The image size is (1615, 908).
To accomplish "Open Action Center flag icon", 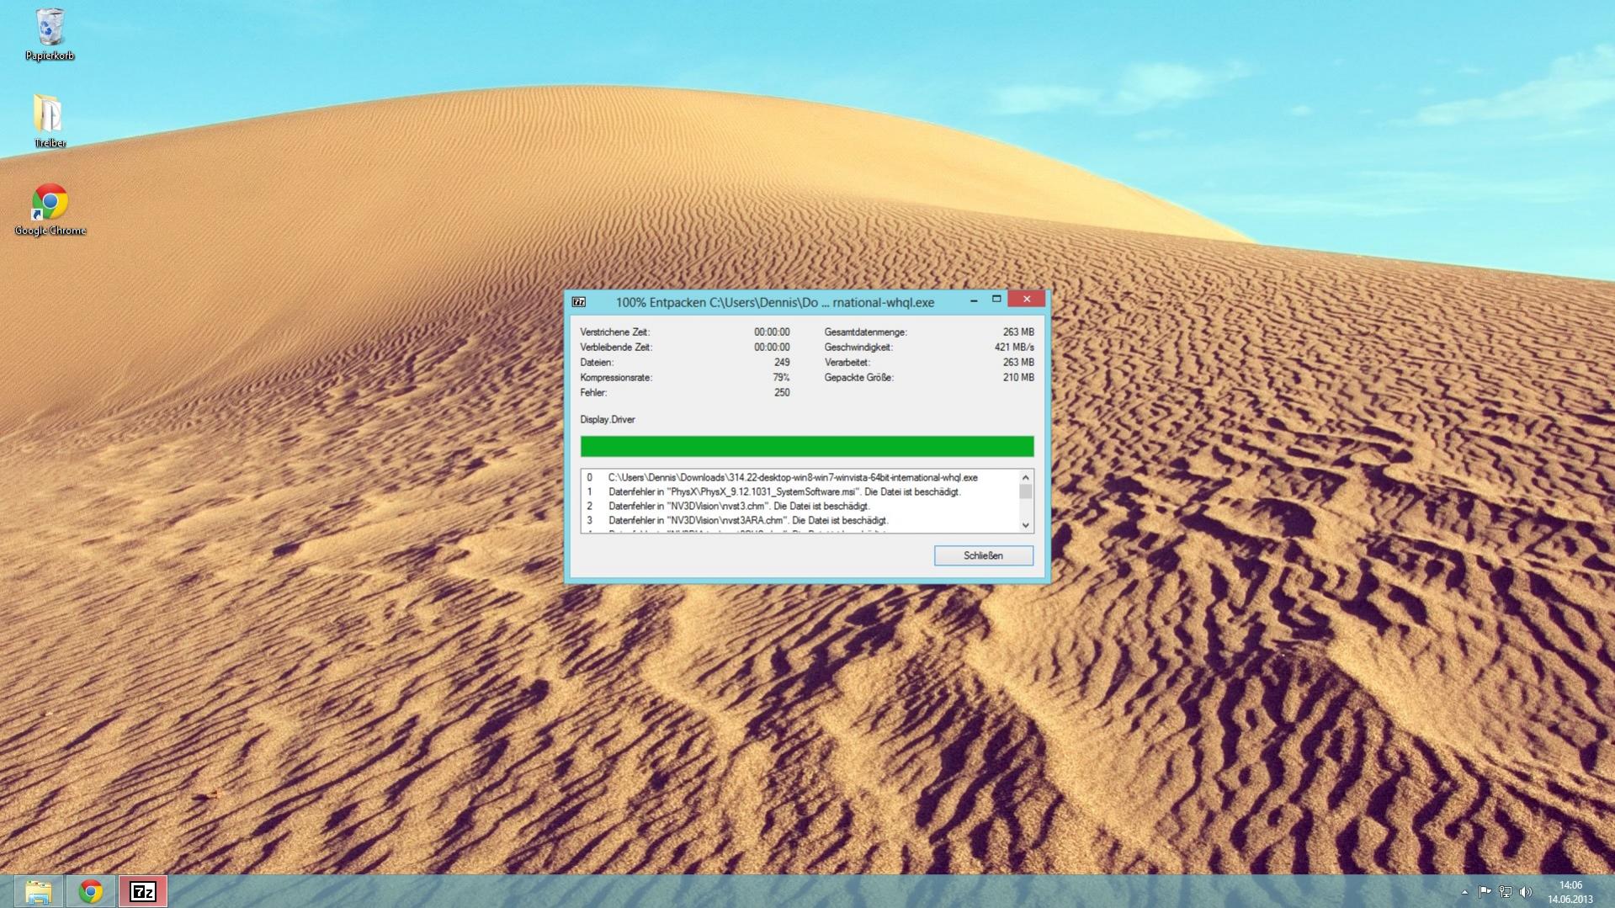I will [1485, 892].
